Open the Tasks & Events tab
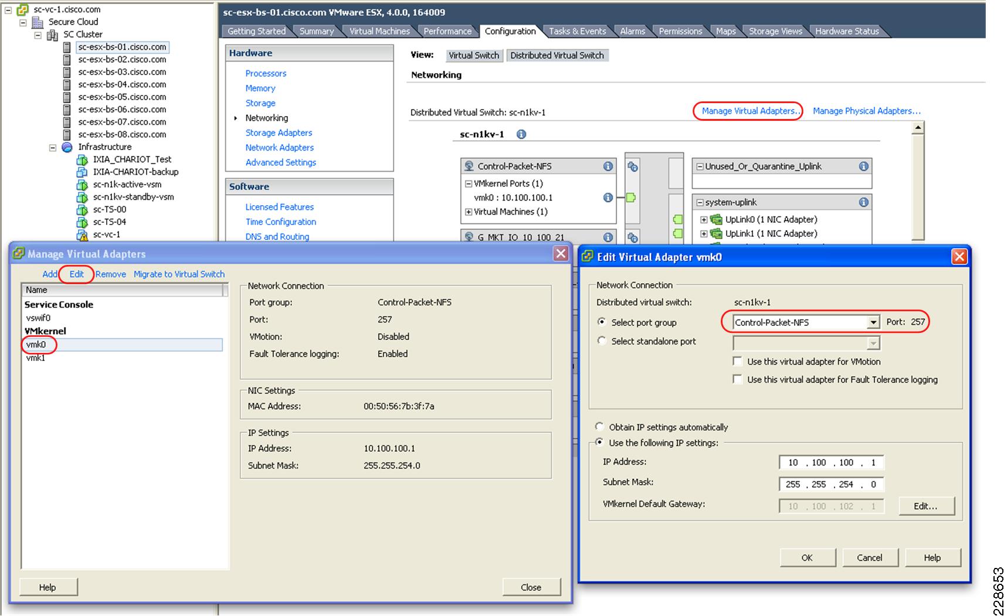This screenshot has width=1004, height=616. [577, 31]
